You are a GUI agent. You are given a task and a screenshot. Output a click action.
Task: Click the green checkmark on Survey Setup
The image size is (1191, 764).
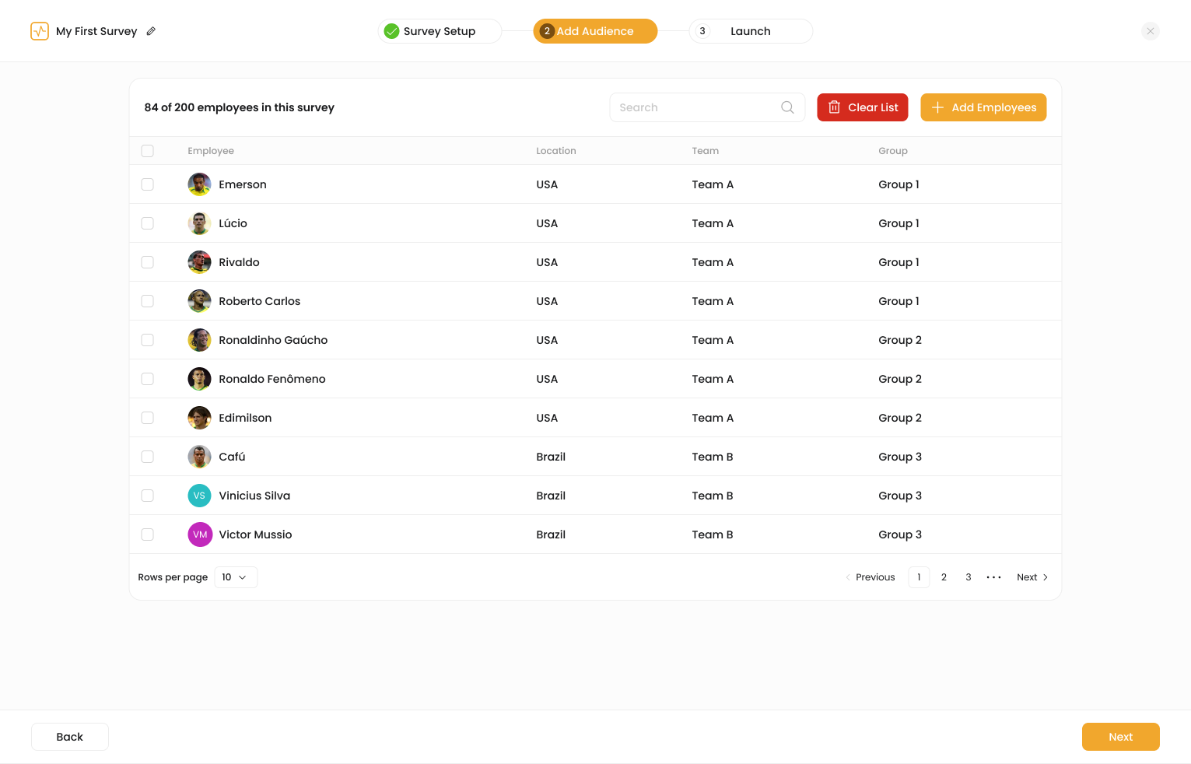[391, 31]
